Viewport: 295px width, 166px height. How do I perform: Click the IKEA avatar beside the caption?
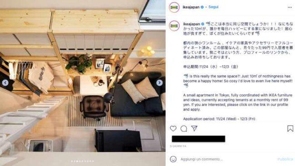pyautogui.click(x=174, y=26)
